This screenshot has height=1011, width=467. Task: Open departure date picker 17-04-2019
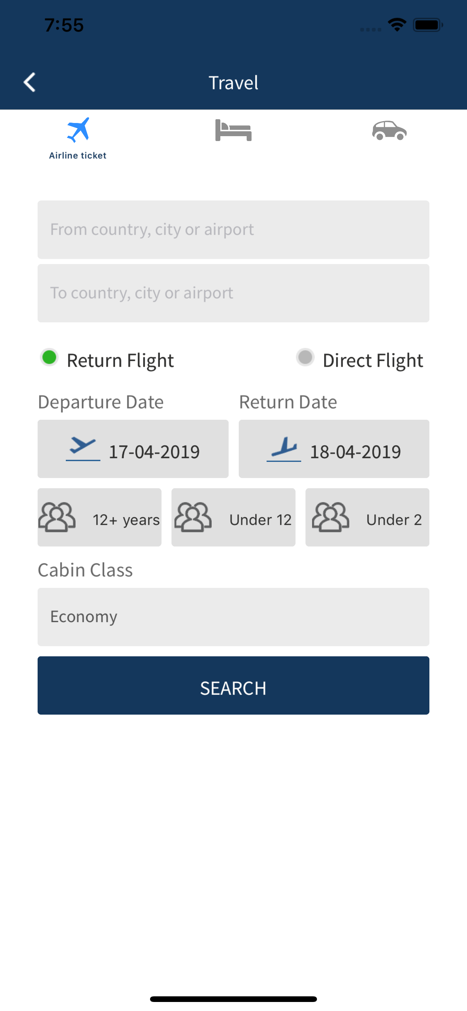tap(133, 449)
